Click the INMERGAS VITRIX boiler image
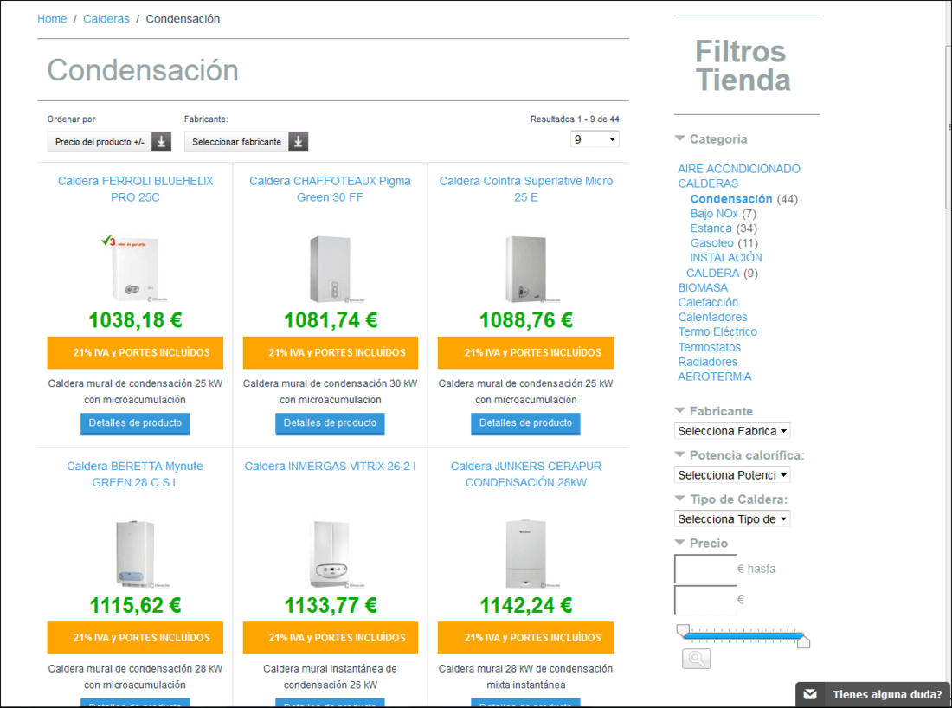The width and height of the screenshot is (952, 708). [331, 554]
